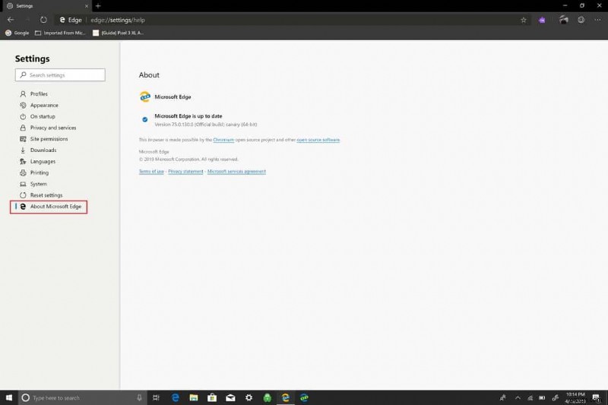Open the Windows Start menu
The width and height of the screenshot is (608, 405).
point(9,397)
